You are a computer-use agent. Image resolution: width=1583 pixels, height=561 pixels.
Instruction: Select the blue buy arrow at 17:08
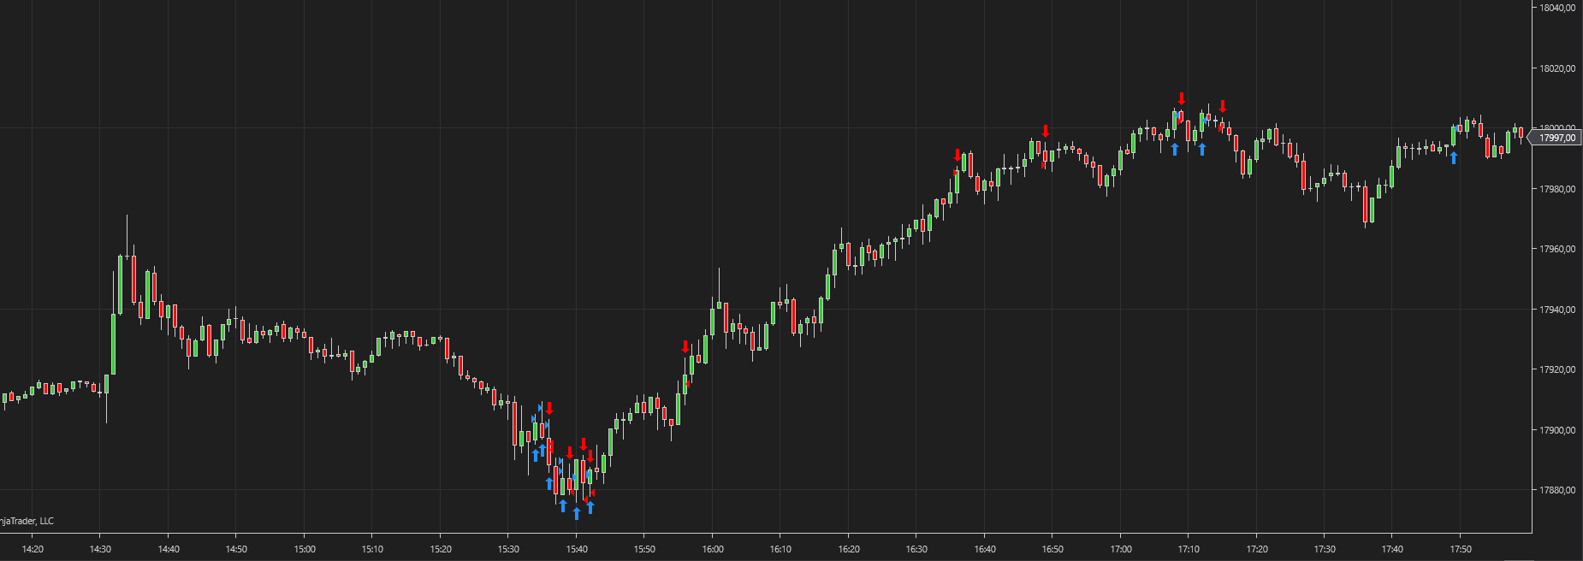[1175, 149]
